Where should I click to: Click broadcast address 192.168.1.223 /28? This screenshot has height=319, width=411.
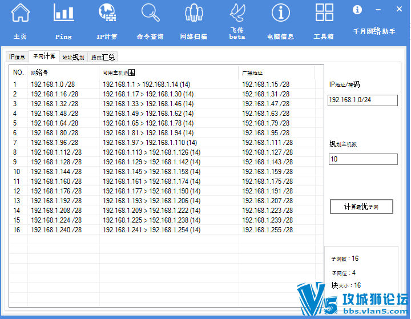pos(268,211)
